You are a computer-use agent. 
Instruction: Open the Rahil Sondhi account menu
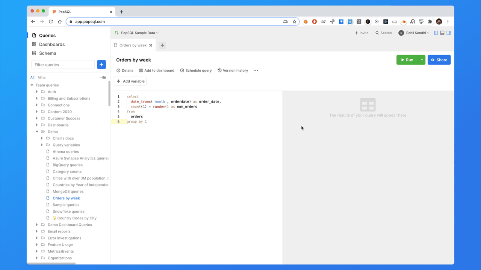pyautogui.click(x=414, y=33)
